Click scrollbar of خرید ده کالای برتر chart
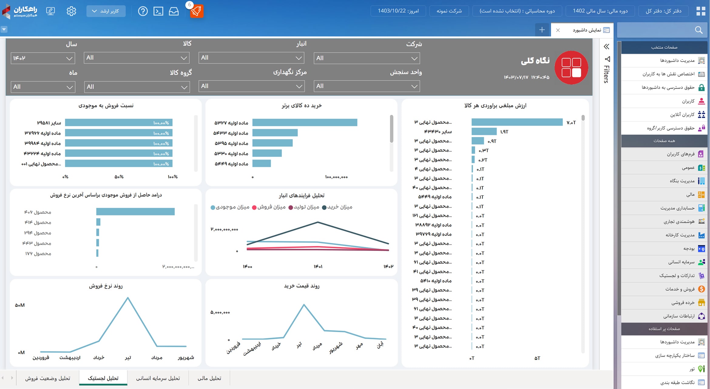Viewport: 710px width, 389px height. (391, 129)
